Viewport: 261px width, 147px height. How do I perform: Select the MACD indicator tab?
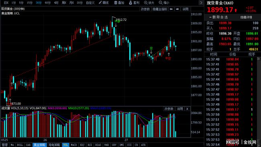74,145
